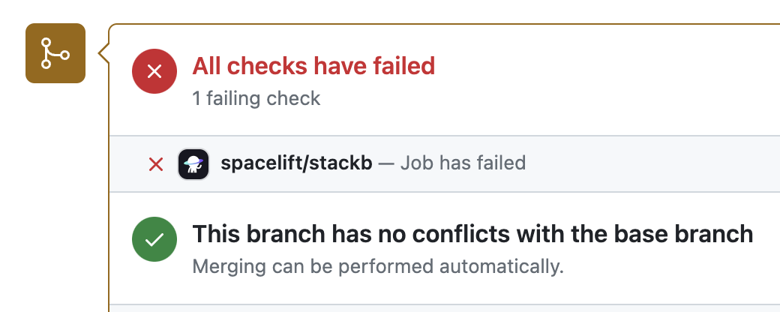Click the small red X beside spacelift
This screenshot has width=780, height=312.
tap(156, 164)
